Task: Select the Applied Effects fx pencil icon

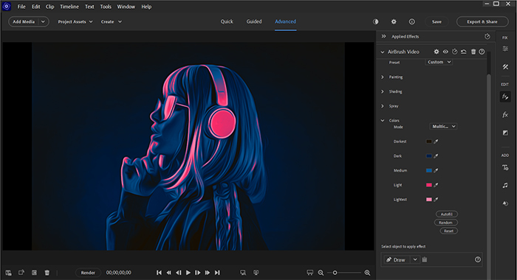Action: [505, 97]
